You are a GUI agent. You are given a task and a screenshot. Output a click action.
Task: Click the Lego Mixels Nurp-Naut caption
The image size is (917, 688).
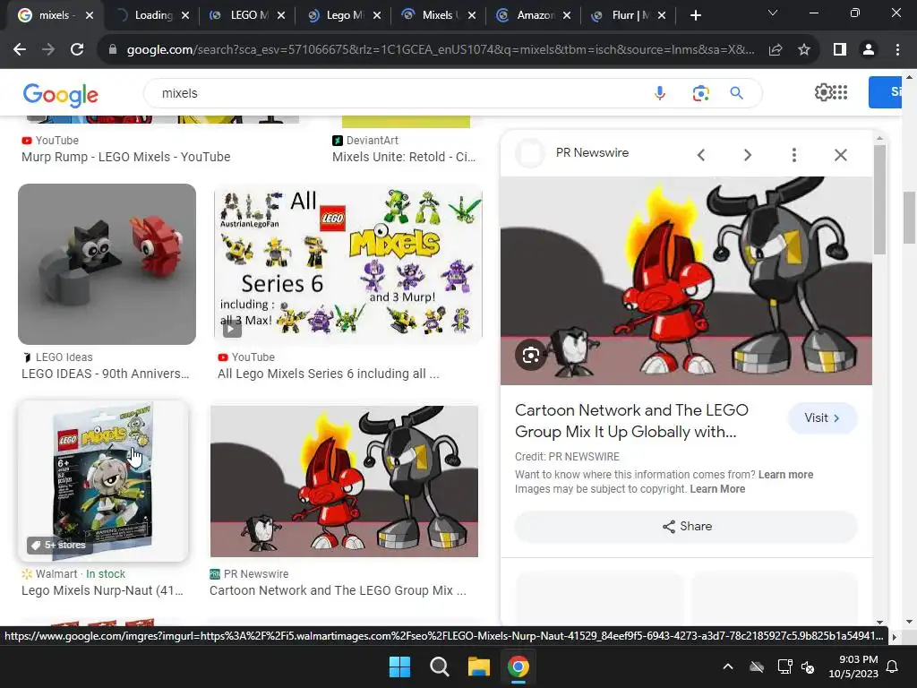tap(102, 590)
